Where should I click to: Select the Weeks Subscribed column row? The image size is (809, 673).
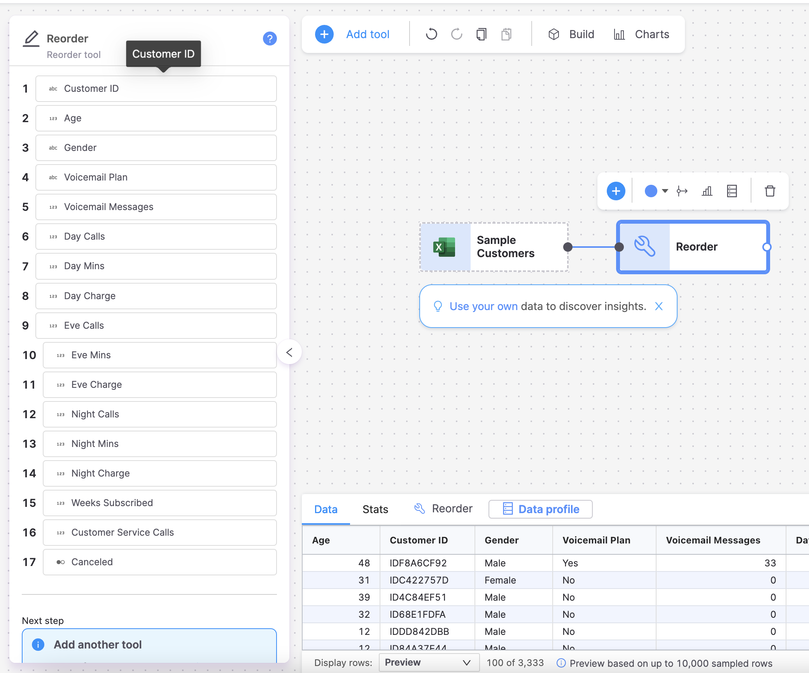tap(160, 503)
